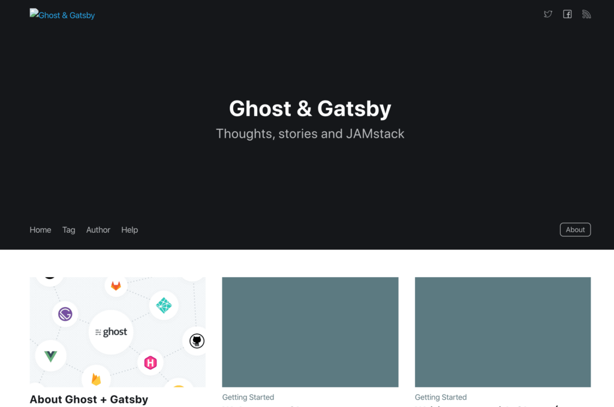Select the teal Netlify logo circle
The width and height of the screenshot is (614, 407).
pyautogui.click(x=164, y=305)
